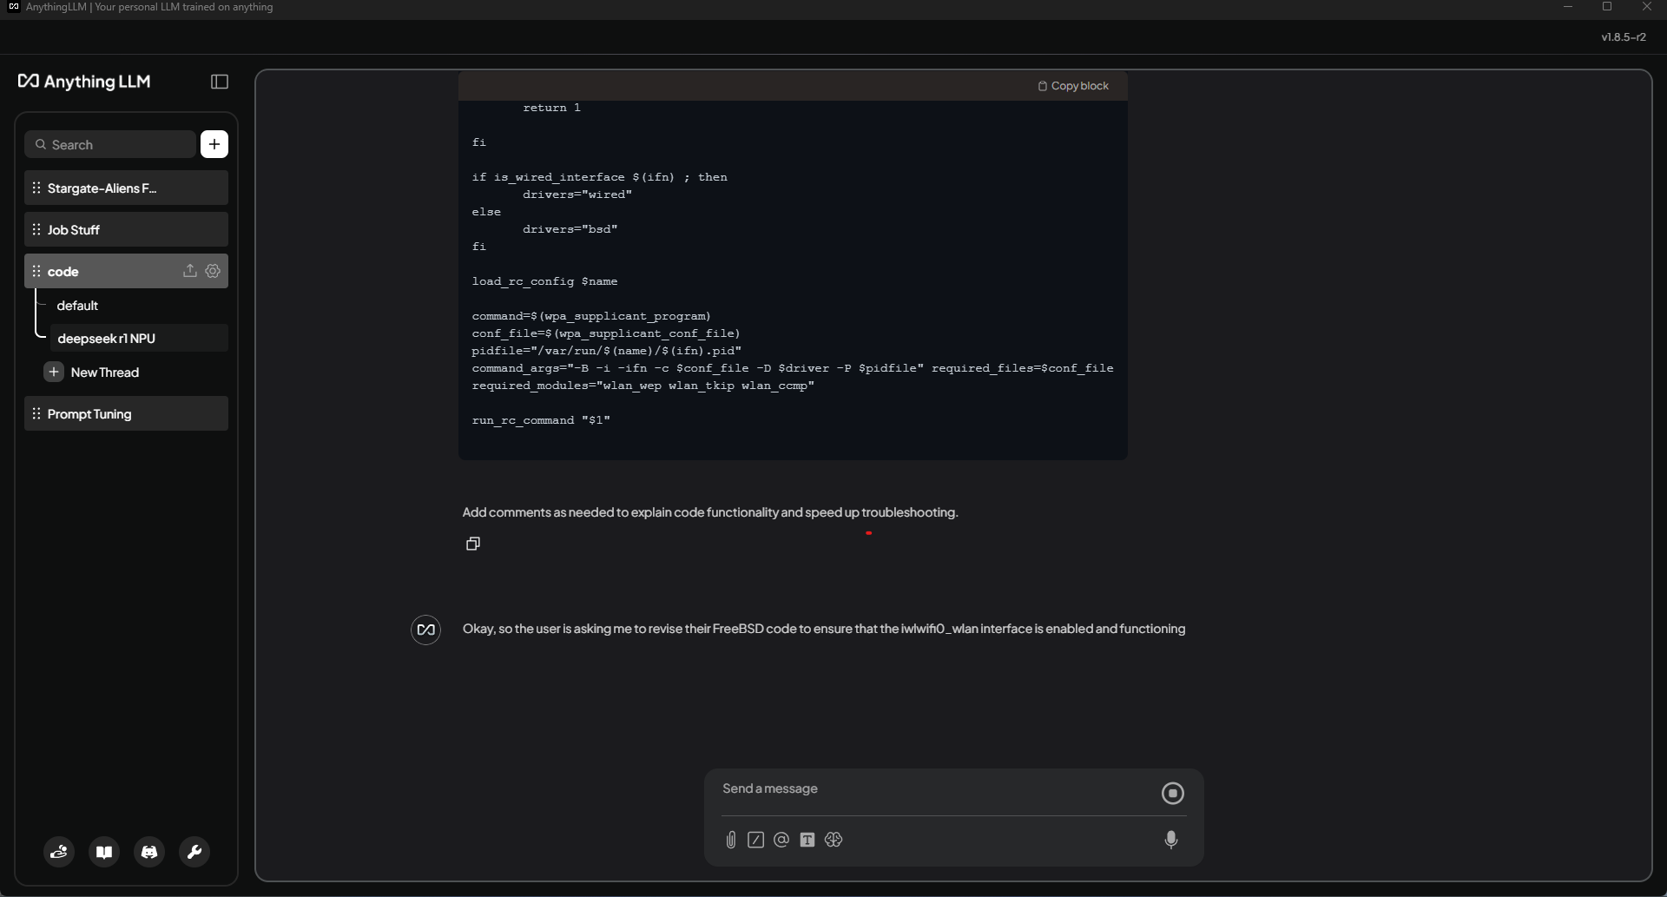This screenshot has height=897, width=1667.
Task: Maximize the AnythingLLM window
Action: [1607, 7]
